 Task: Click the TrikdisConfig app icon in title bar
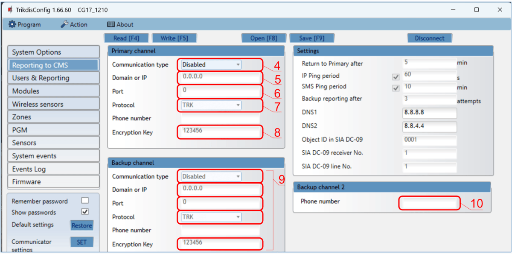click(10, 10)
